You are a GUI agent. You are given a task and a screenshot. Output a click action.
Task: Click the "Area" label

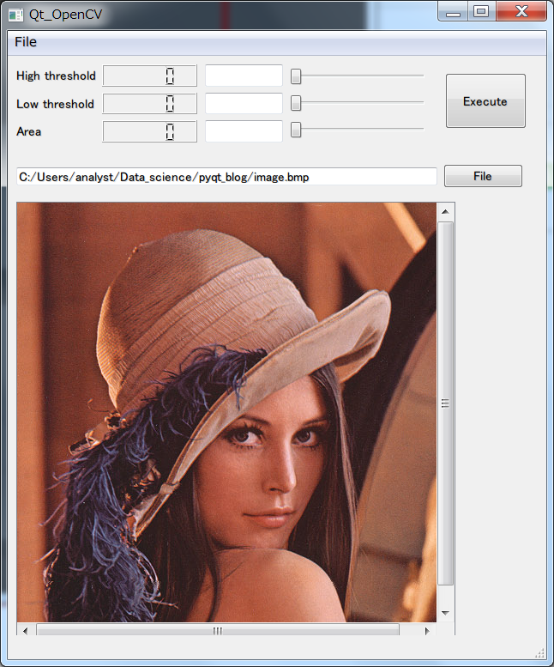29,131
